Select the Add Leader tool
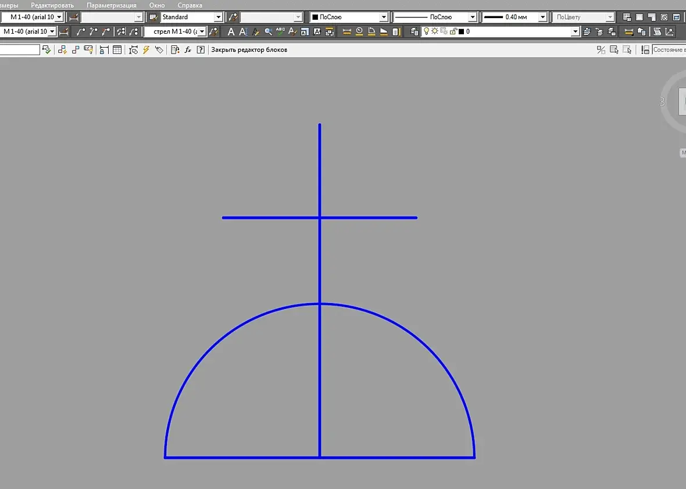The height and width of the screenshot is (489, 686). click(93, 31)
